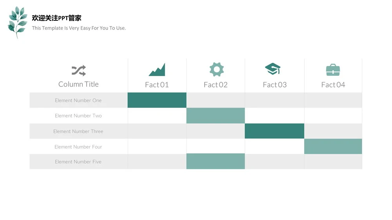Click the green leaf branch decoration
This screenshot has width=392, height=220.
point(17,22)
